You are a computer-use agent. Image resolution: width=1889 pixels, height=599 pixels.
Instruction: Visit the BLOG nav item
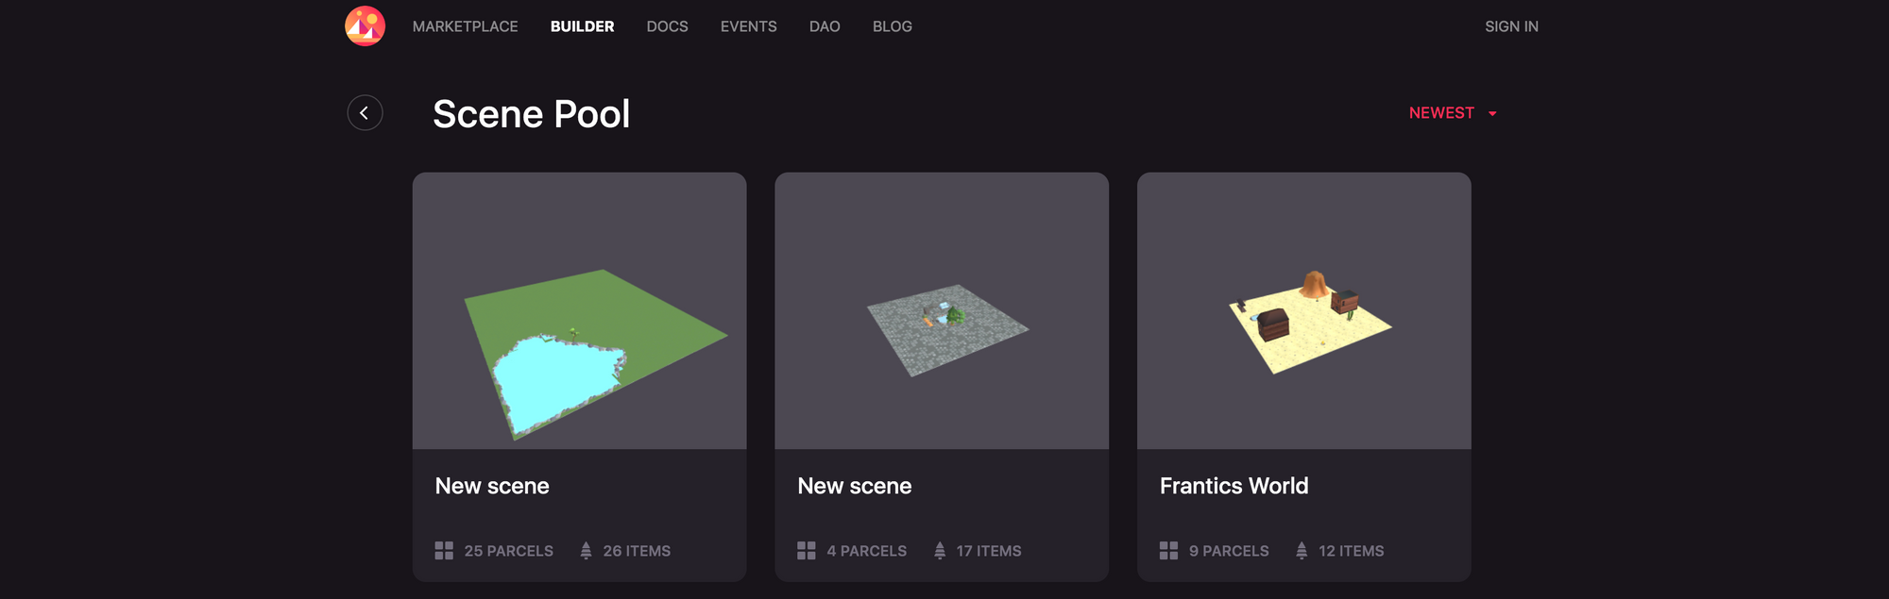892,26
